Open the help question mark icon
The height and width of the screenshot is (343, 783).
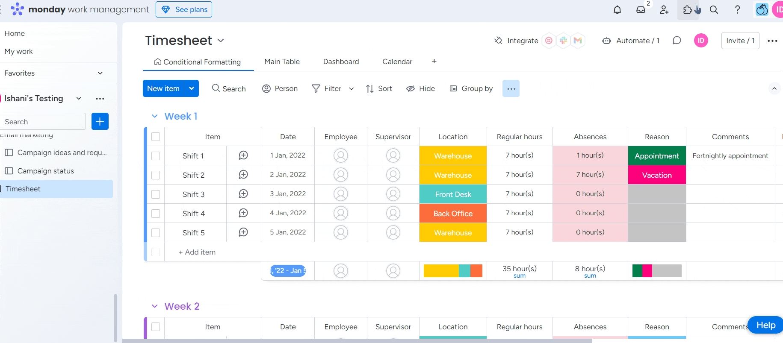coord(737,9)
